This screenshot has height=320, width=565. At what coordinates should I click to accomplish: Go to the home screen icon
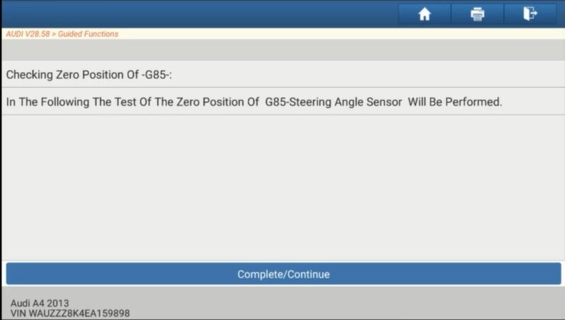(425, 14)
